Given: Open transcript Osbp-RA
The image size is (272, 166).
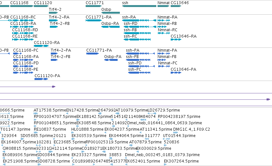Looking at the screenshot, I should [110, 24].
